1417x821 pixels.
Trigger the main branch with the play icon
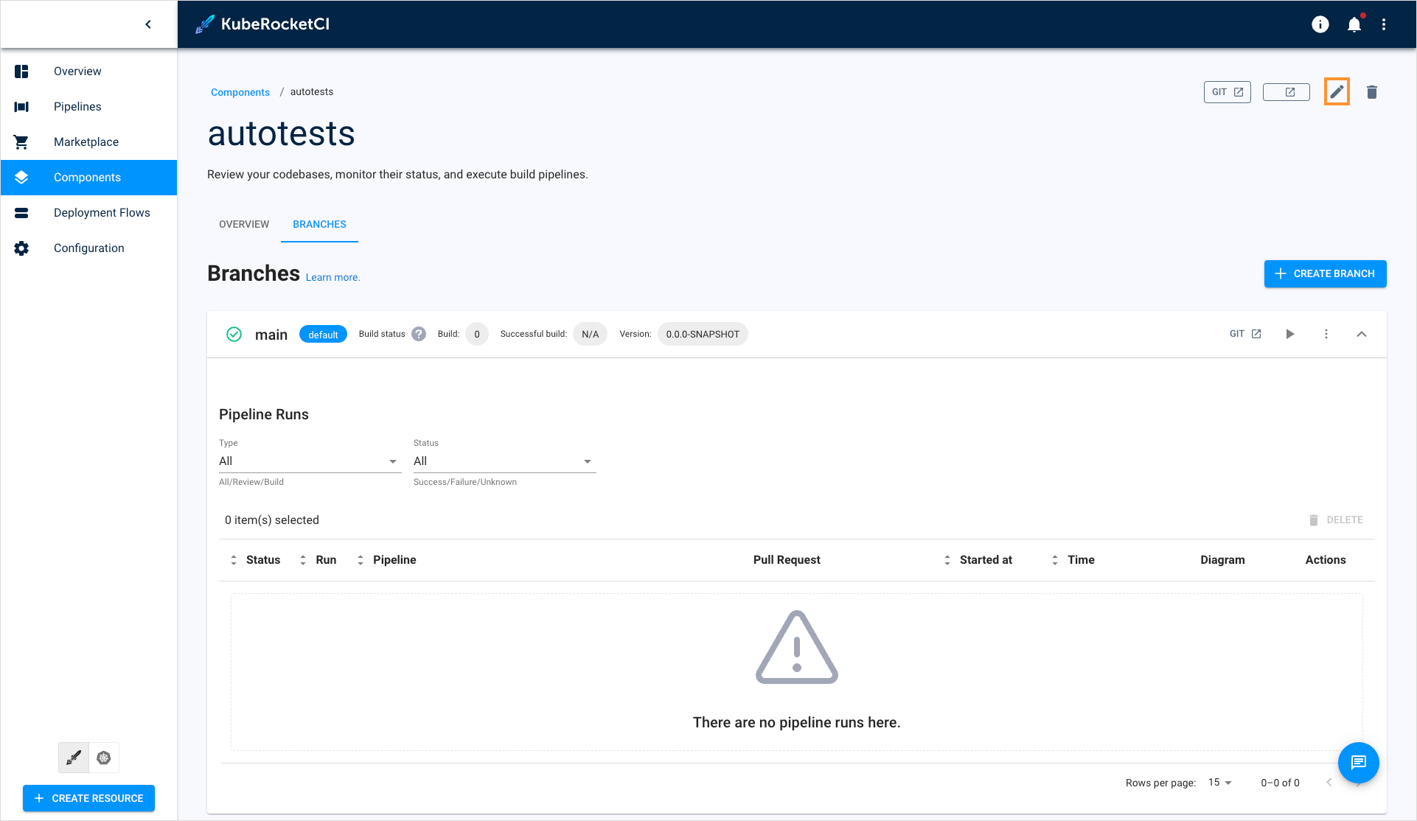(1289, 334)
